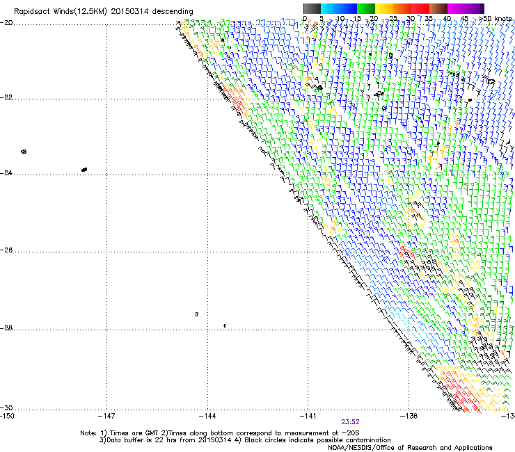Click the '10' label under the color scale
Image resolution: width=515 pixels, height=452 pixels.
coord(340,19)
